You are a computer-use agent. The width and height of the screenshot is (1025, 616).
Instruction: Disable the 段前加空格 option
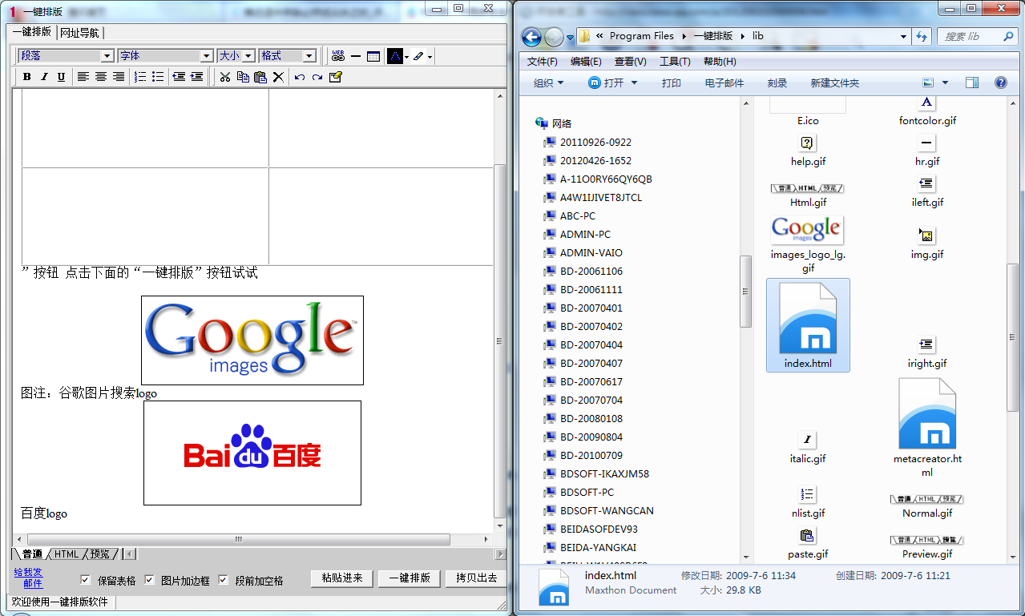coord(224,580)
